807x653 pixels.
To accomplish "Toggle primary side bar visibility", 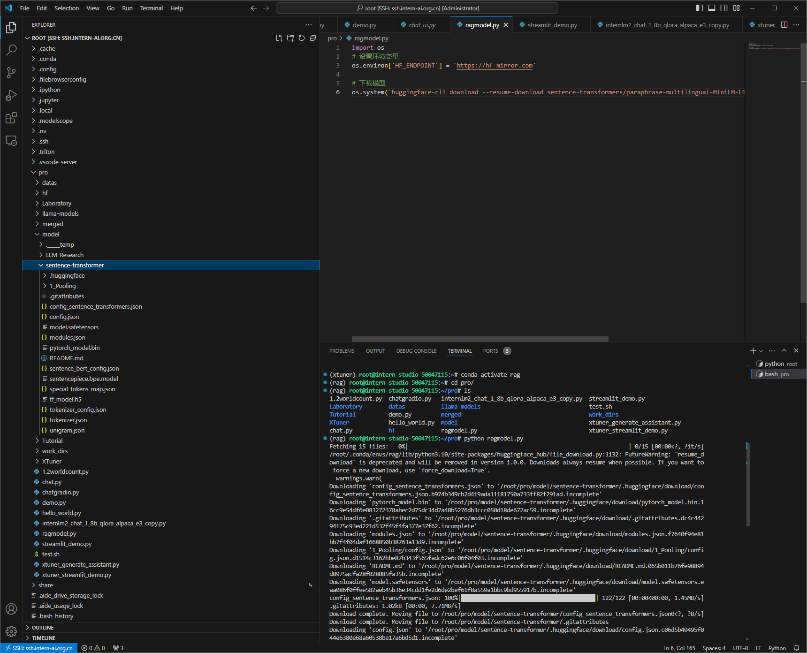I will (x=700, y=8).
